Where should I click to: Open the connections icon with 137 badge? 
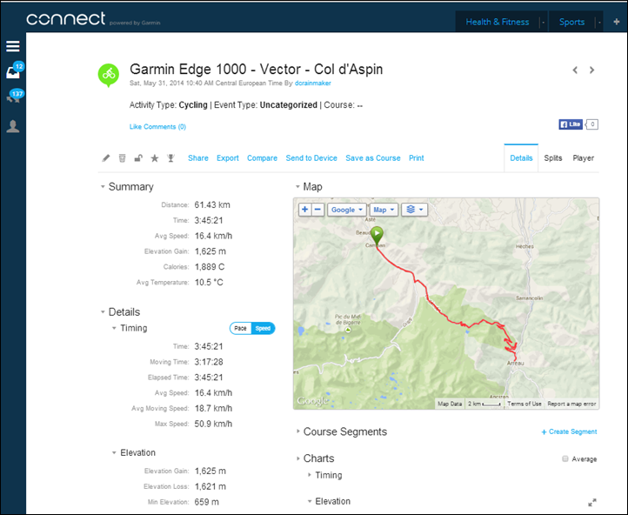(x=15, y=97)
